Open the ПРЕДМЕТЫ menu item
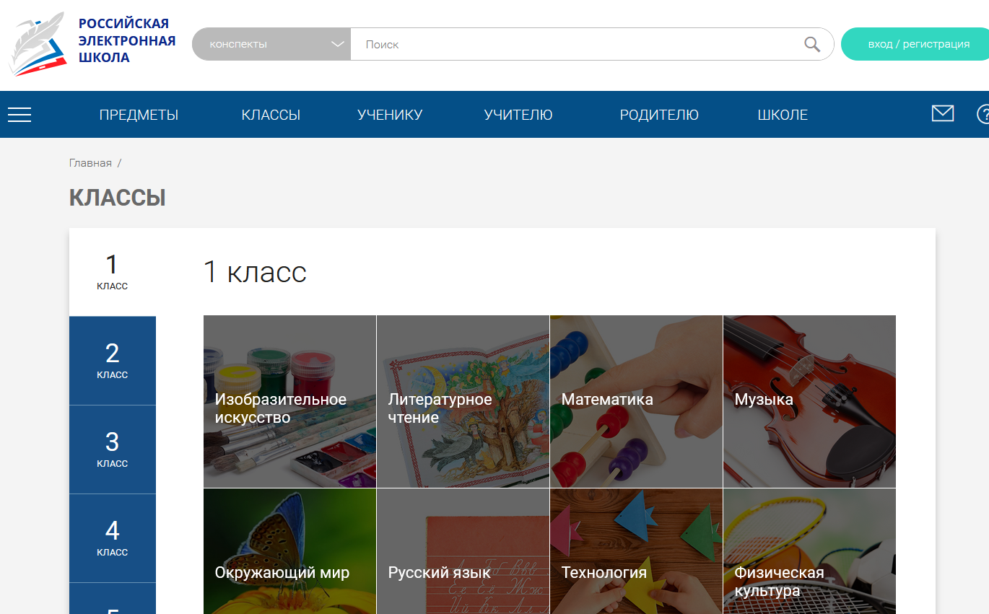This screenshot has width=989, height=614. [x=139, y=115]
